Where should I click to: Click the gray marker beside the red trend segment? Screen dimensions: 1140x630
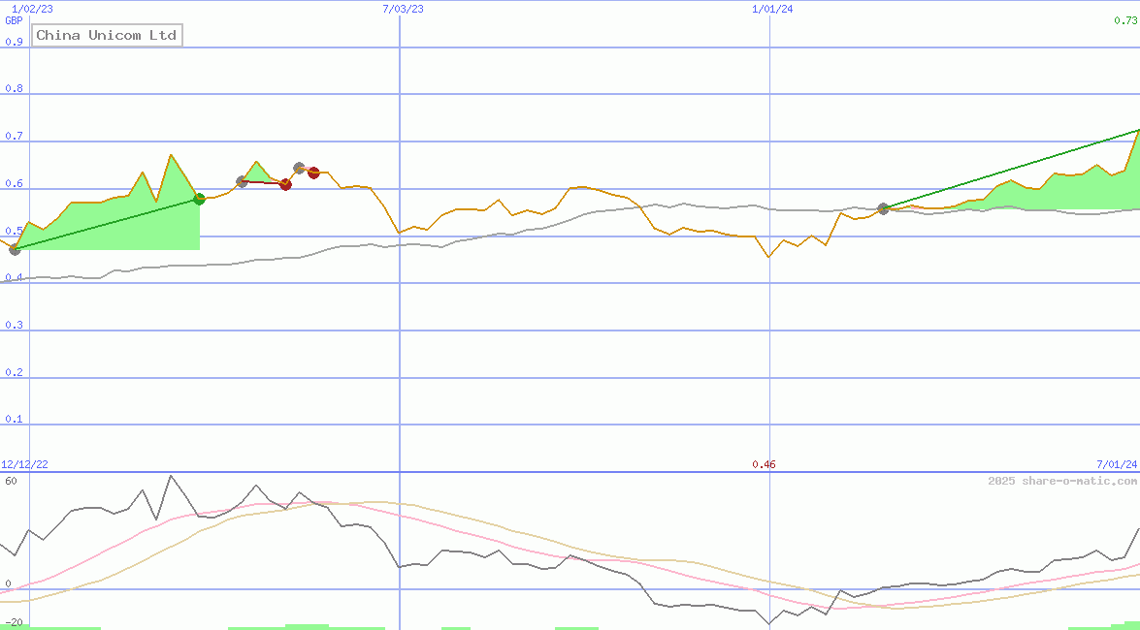[243, 180]
